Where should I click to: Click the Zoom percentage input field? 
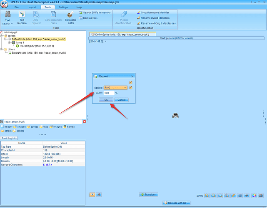coord(106,93)
